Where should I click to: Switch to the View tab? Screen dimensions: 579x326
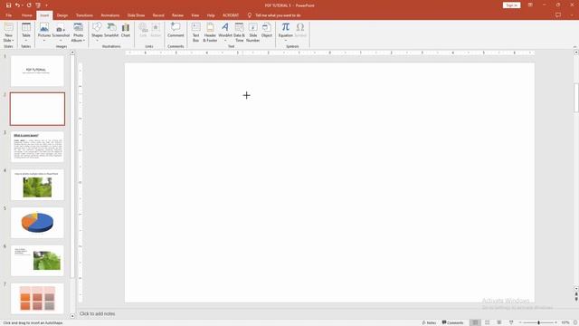[195, 15]
